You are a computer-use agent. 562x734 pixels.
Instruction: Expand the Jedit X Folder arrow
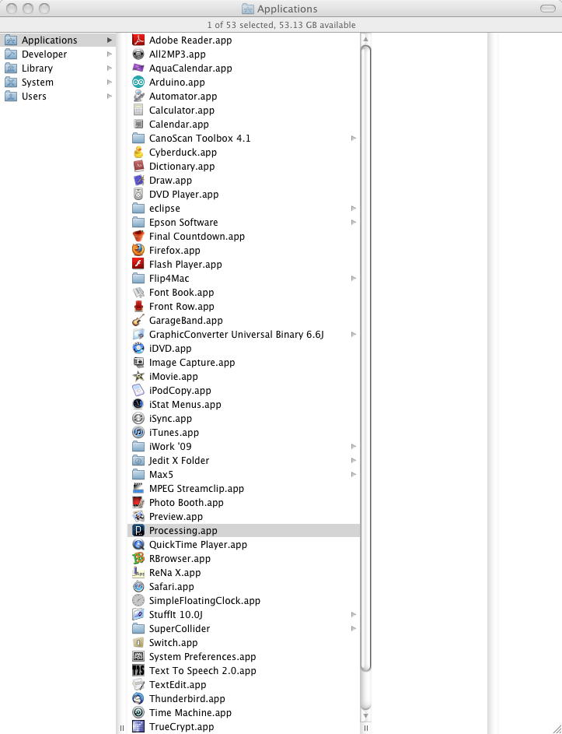(x=354, y=460)
